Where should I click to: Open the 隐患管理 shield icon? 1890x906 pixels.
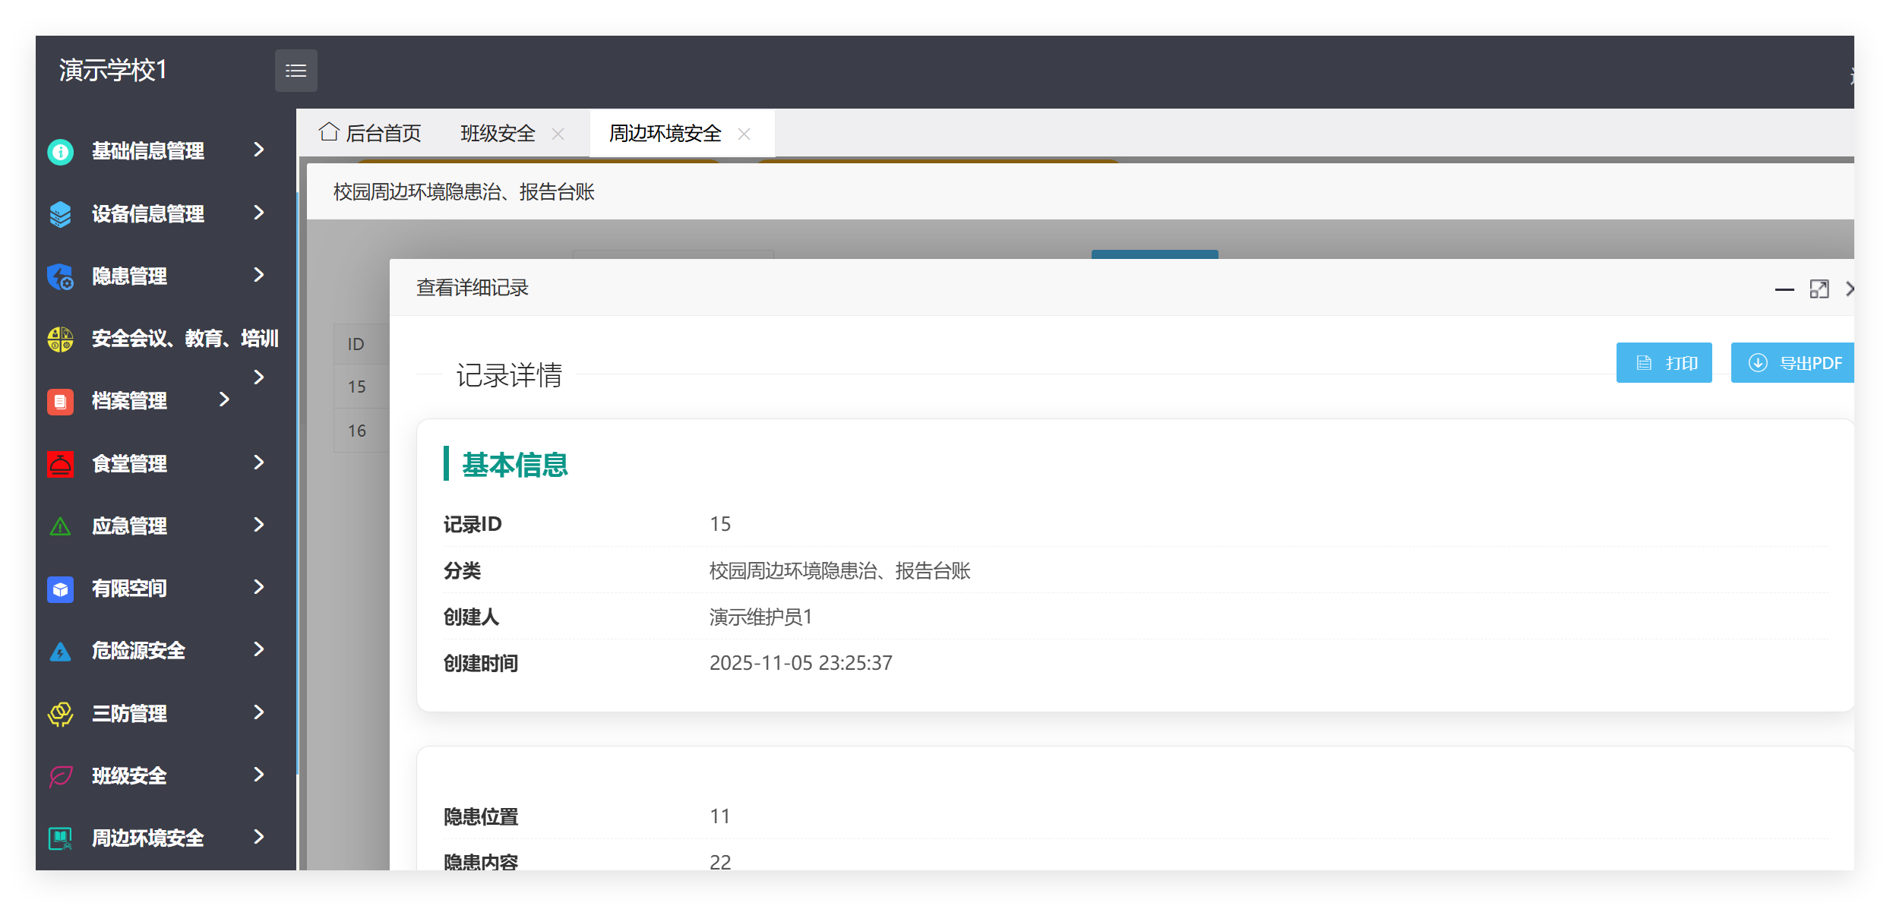[60, 276]
